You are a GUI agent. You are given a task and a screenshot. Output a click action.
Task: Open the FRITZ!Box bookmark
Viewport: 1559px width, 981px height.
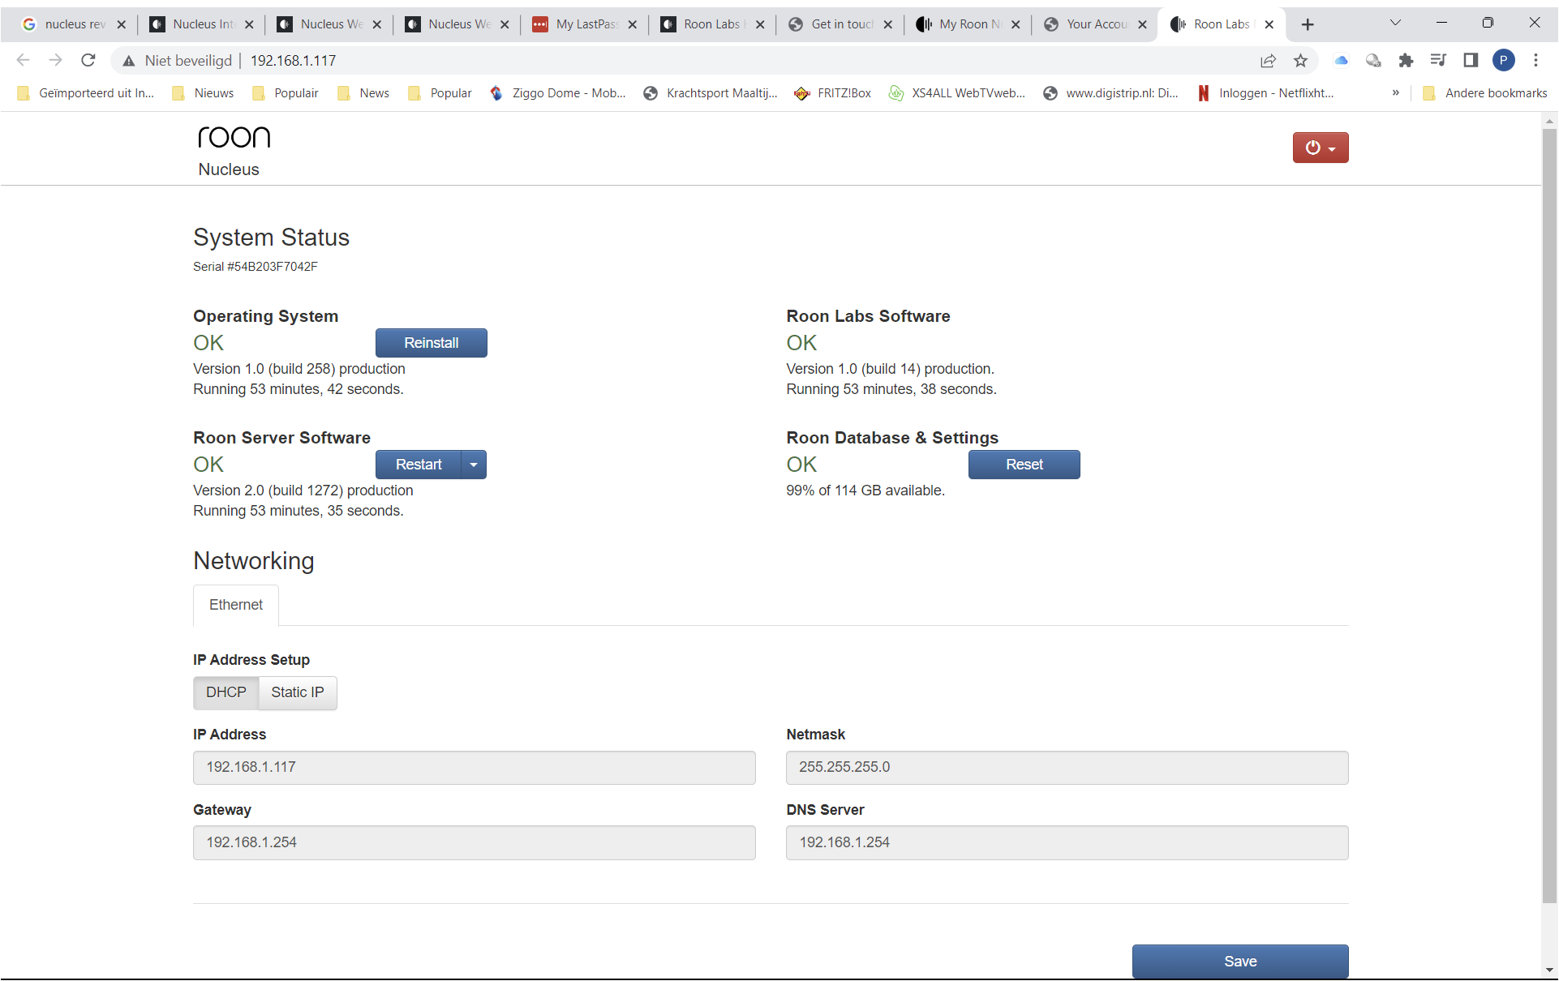pyautogui.click(x=833, y=93)
